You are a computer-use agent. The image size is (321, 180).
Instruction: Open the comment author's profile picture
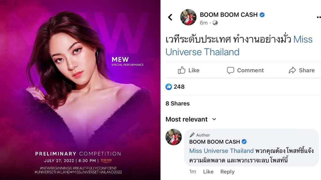[174, 137]
